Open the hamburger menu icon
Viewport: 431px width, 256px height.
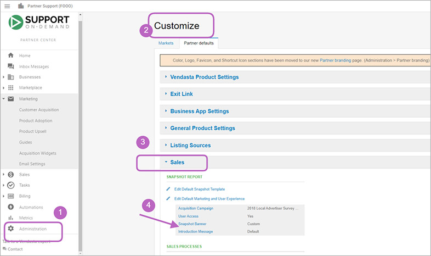click(x=7, y=6)
